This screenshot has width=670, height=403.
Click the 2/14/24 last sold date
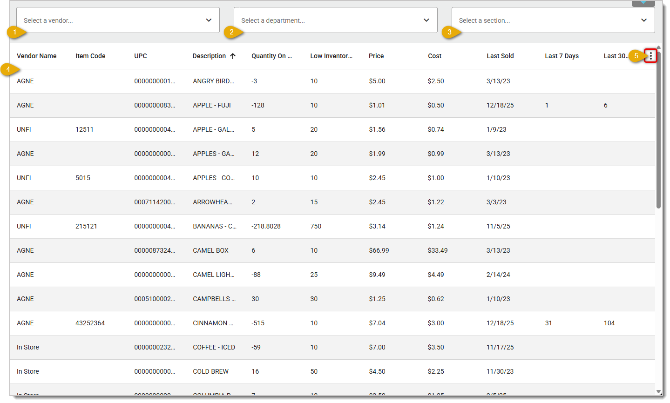pyautogui.click(x=498, y=275)
